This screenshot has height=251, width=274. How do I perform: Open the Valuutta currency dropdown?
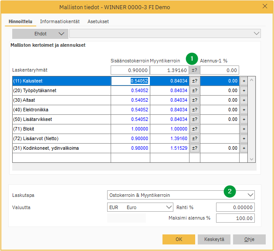[169, 207]
